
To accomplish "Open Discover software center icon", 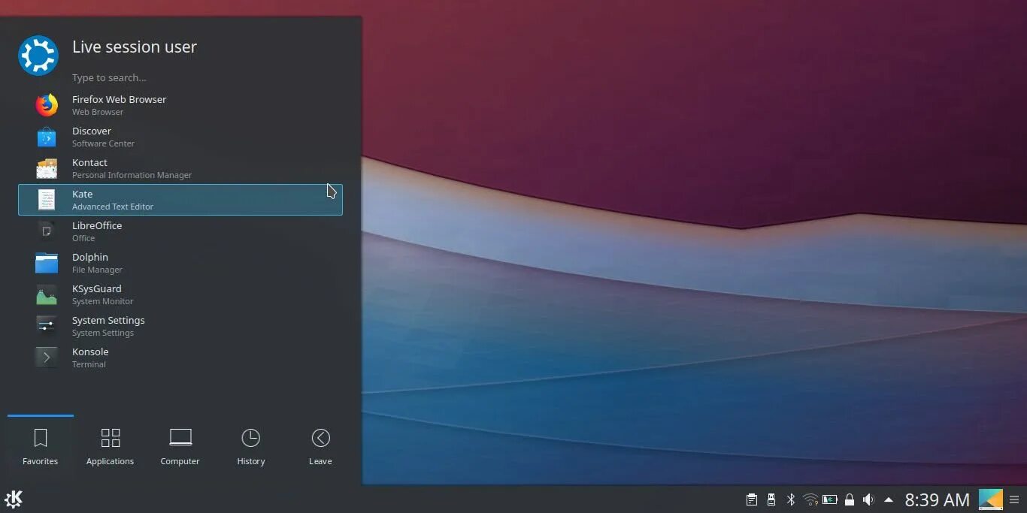I will tap(47, 137).
